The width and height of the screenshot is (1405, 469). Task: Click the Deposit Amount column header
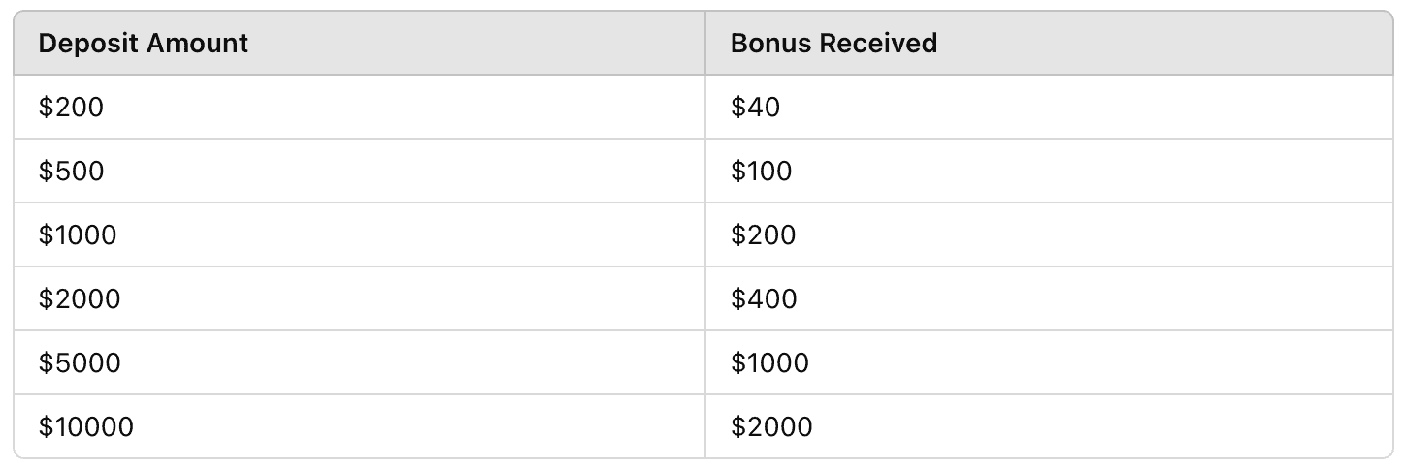click(x=143, y=44)
